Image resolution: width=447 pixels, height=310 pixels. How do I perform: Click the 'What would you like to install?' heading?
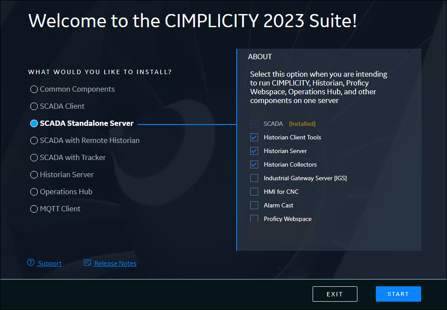tap(100, 72)
